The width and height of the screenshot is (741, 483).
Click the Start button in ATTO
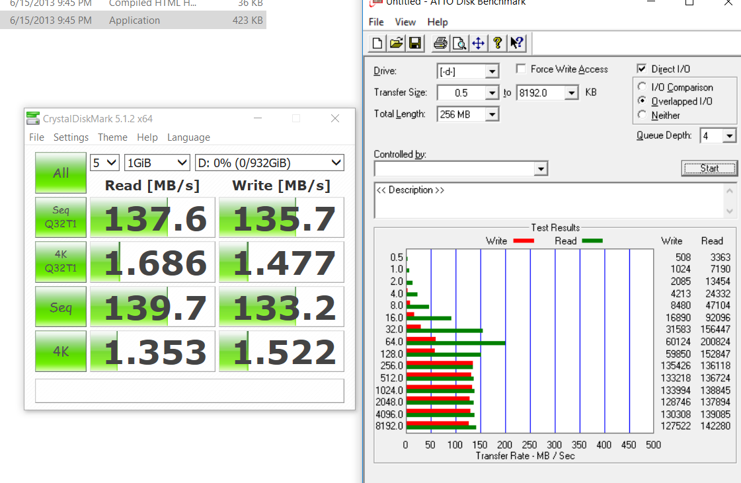coord(709,168)
